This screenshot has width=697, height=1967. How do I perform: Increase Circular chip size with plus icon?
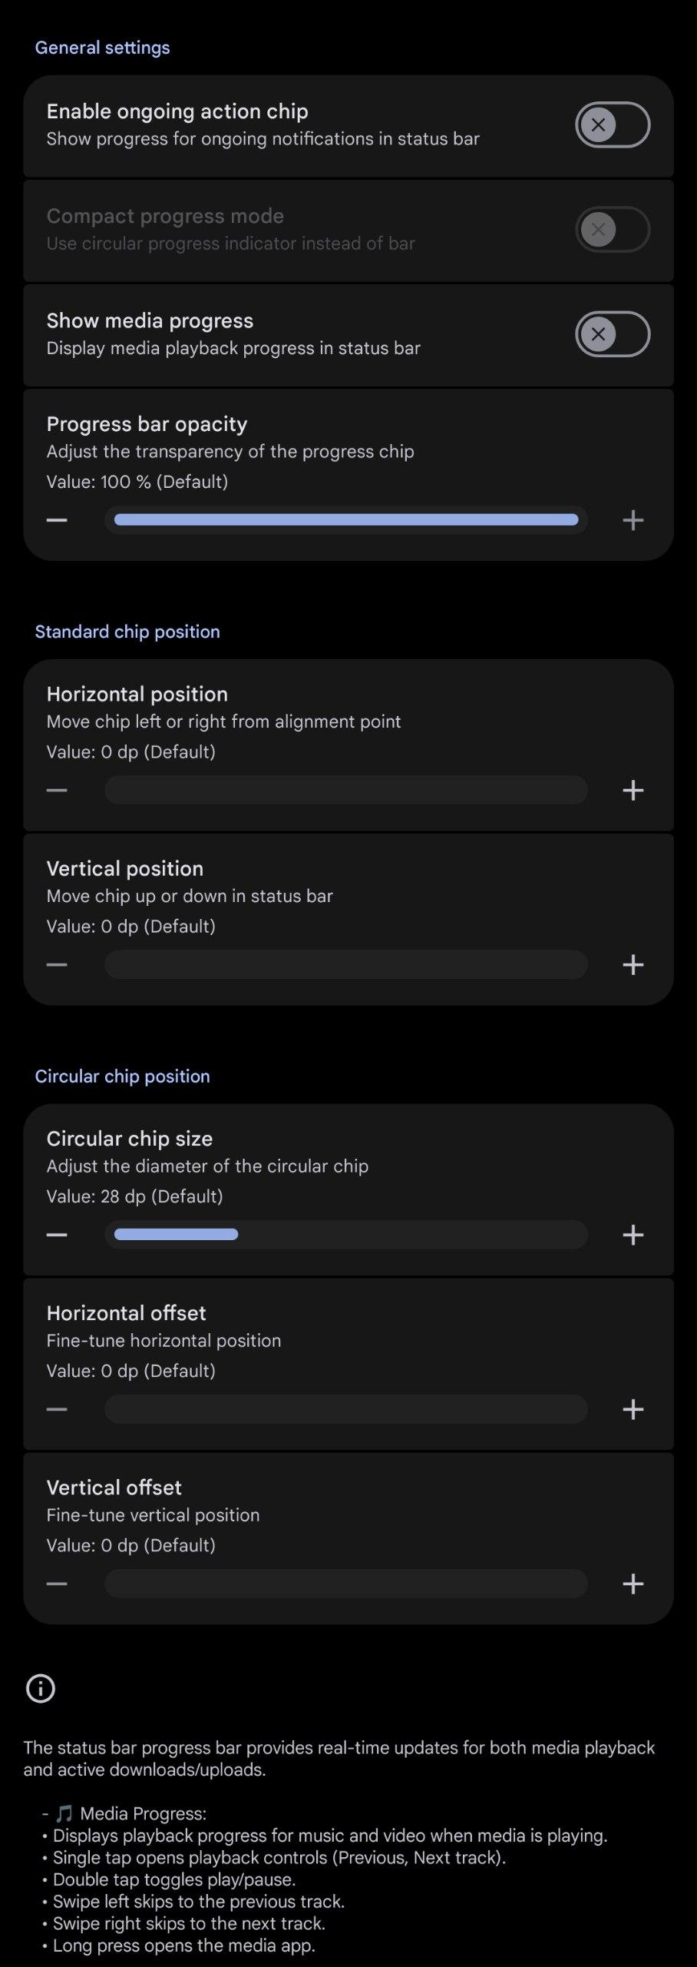(633, 1235)
